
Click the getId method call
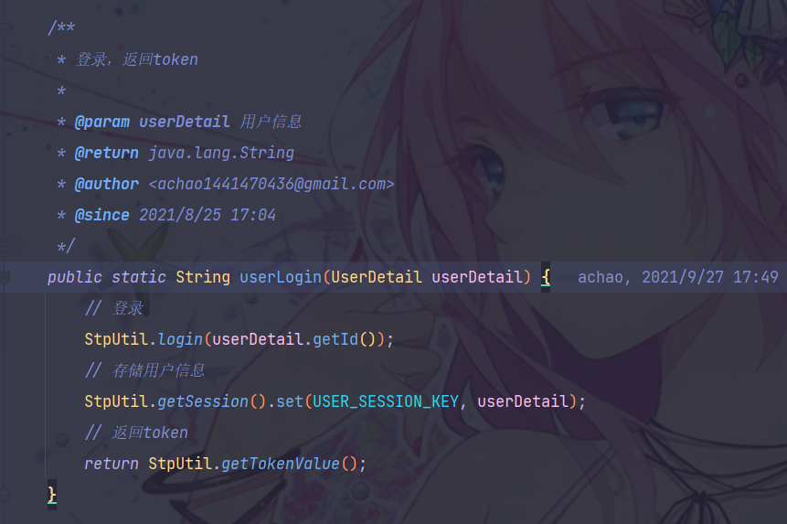pos(335,339)
